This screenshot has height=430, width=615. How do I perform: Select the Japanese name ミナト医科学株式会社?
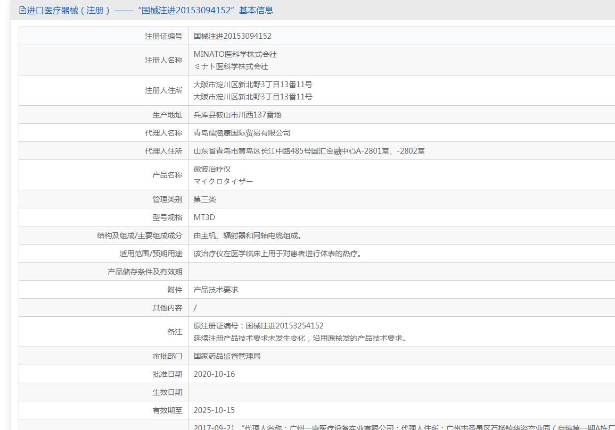coord(231,66)
